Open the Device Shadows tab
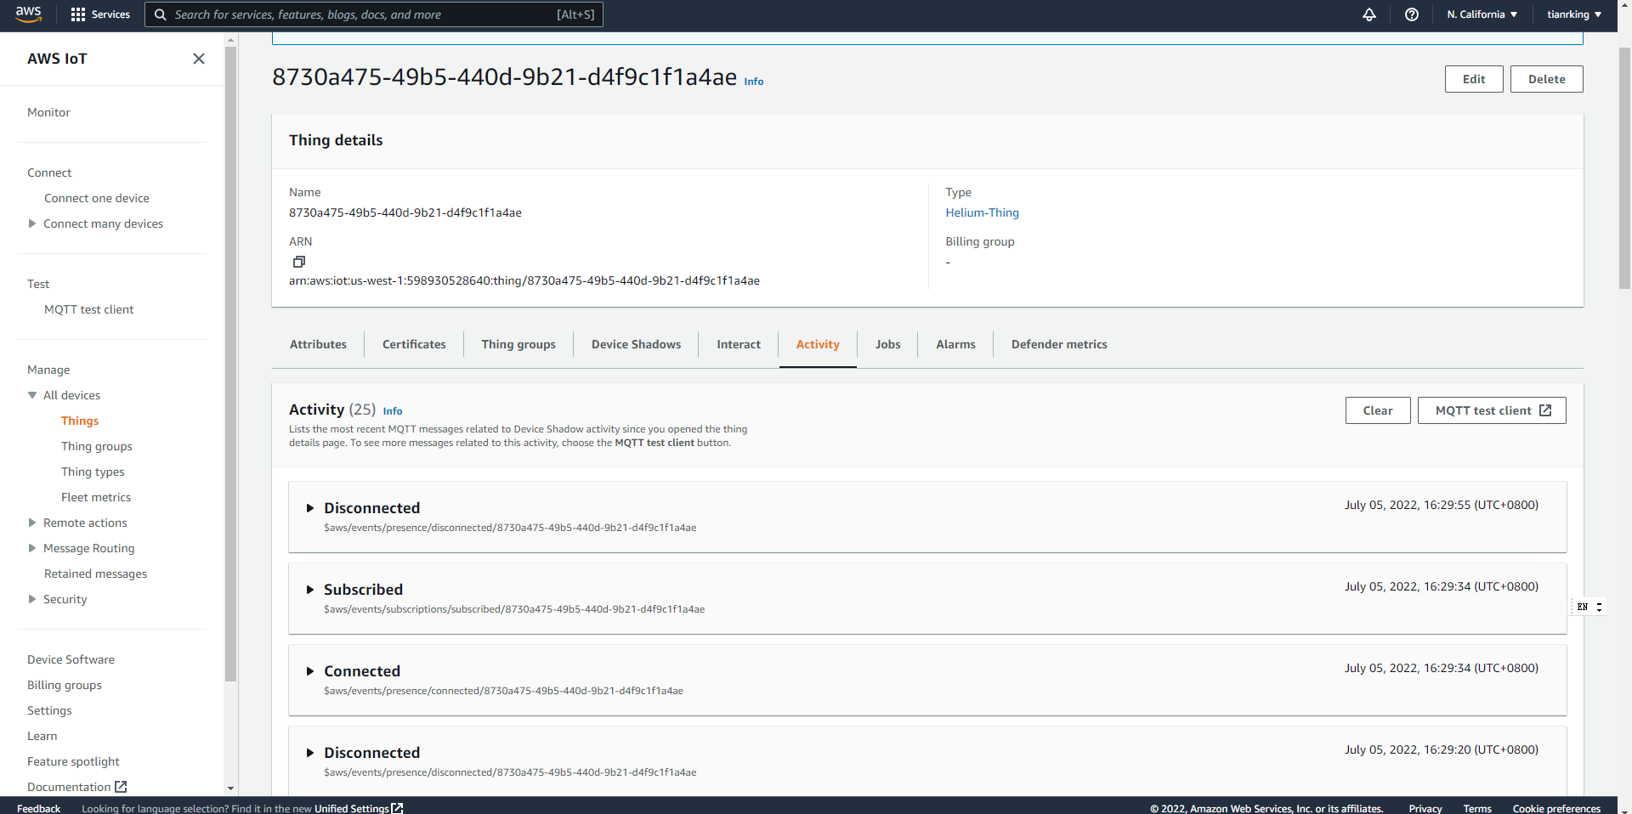Viewport: 1632px width, 814px height. (636, 344)
